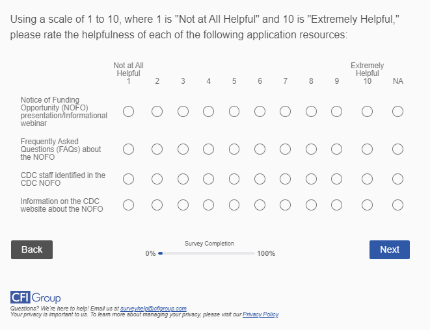Rate CDC website information as 9
The image size is (430, 330).
(x=336, y=205)
